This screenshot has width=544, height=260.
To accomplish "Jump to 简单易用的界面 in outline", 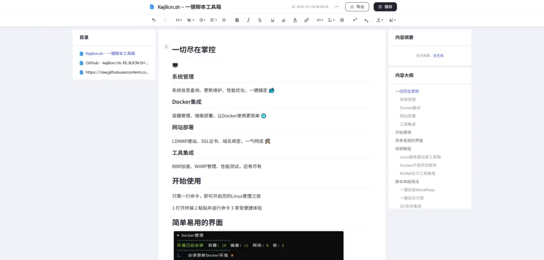I will (x=409, y=141).
